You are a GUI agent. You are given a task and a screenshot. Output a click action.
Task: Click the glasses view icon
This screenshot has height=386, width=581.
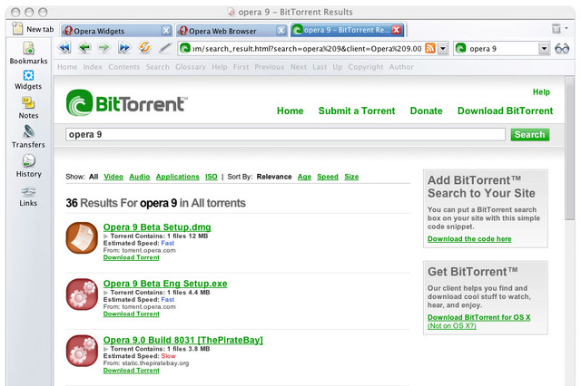click(x=562, y=48)
